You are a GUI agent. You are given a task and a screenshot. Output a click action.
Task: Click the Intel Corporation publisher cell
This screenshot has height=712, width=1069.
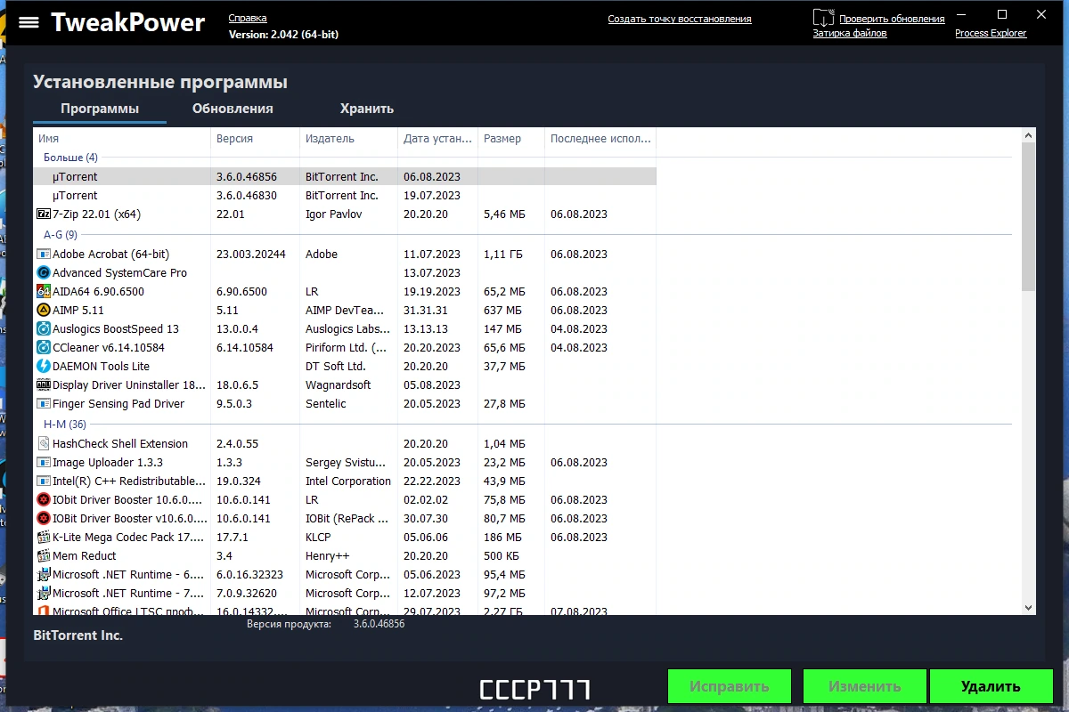point(348,481)
